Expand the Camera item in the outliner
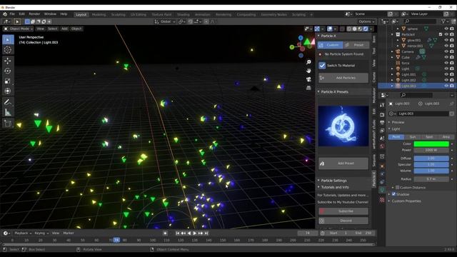The width and height of the screenshot is (457, 257). tap(392, 51)
